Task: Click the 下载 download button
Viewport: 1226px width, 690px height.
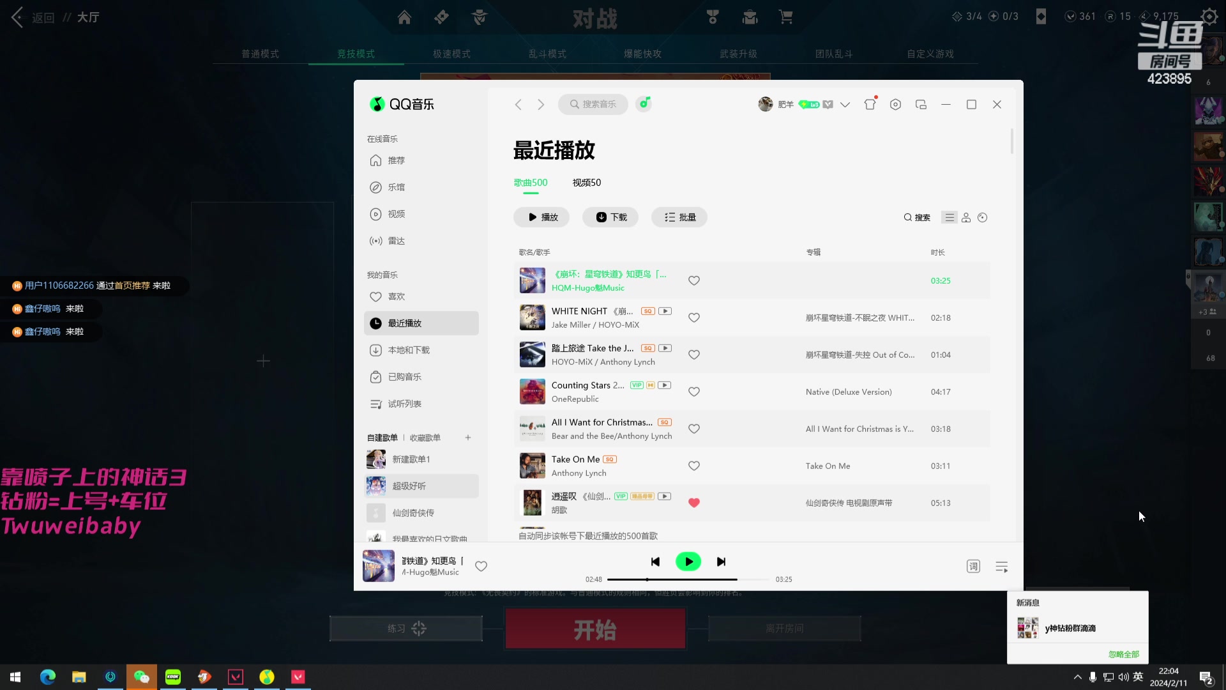Action: pyautogui.click(x=610, y=217)
